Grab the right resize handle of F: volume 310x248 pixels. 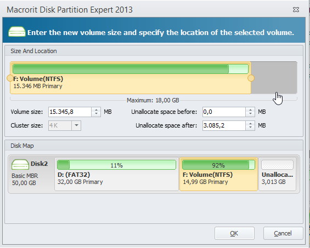[x=251, y=78]
